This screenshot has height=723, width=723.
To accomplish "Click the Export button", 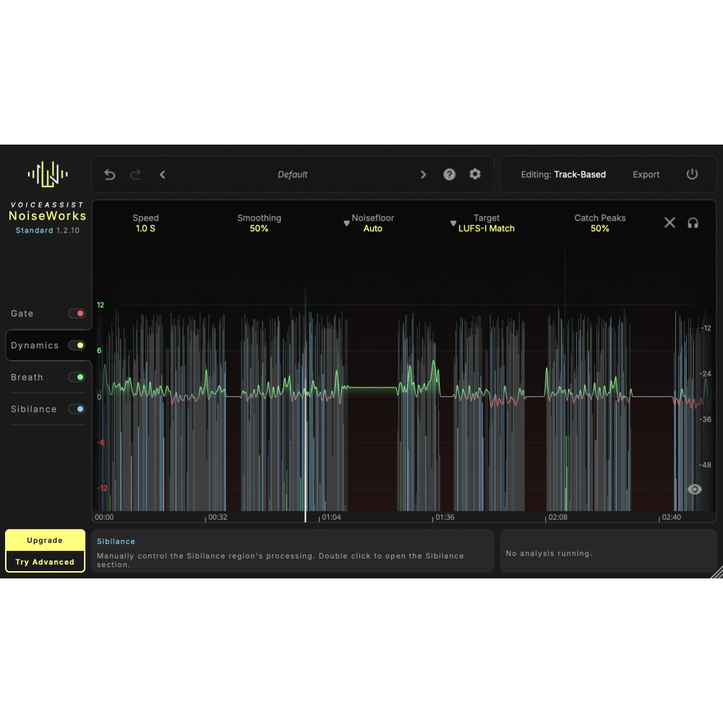I will (x=646, y=175).
